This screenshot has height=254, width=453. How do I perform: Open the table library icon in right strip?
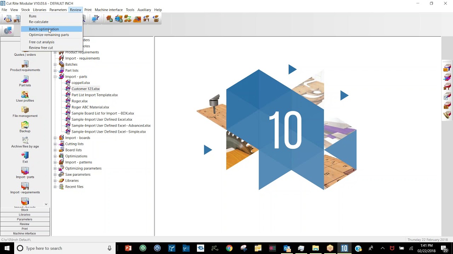click(447, 86)
